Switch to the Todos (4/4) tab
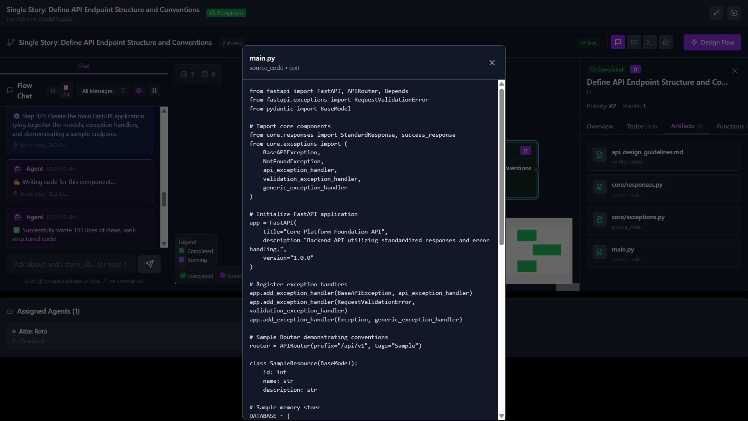This screenshot has height=421, width=748. (642, 126)
